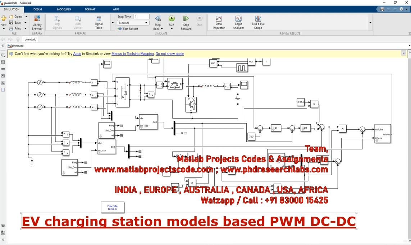
Task: Toggle Fast Restart mode
Action: [x=128, y=29]
